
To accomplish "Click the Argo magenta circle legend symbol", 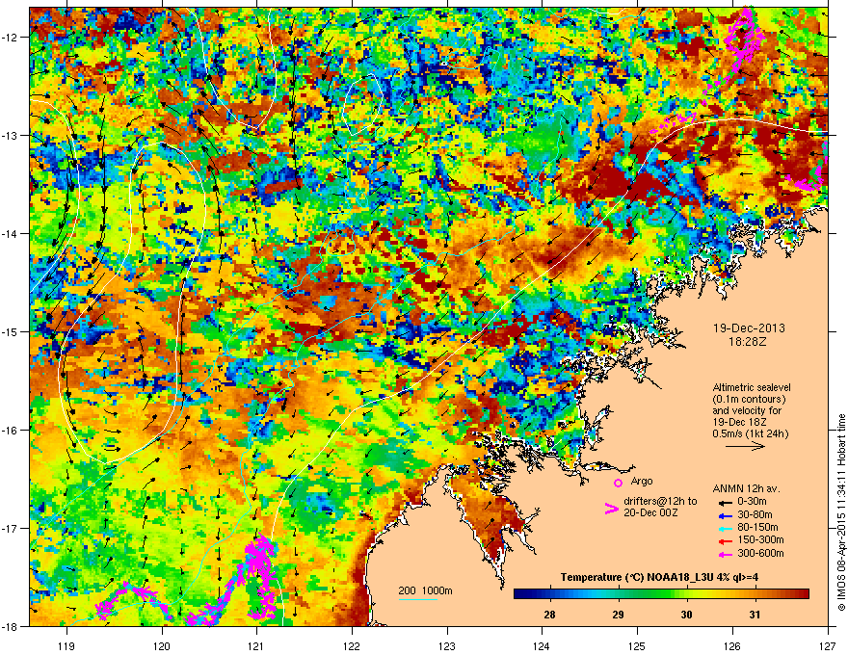I will [x=618, y=483].
